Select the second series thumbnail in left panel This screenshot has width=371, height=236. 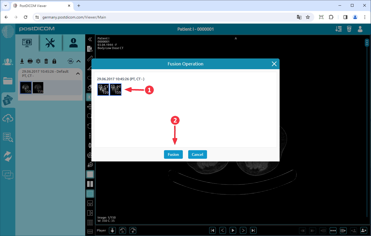(38, 88)
